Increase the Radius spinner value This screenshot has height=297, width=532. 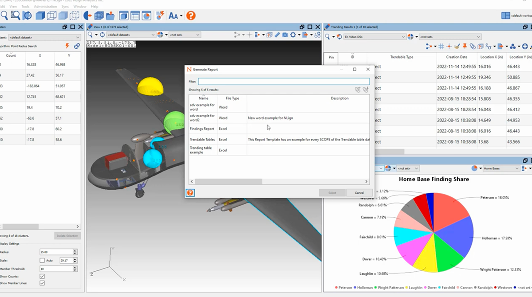coord(75,250)
